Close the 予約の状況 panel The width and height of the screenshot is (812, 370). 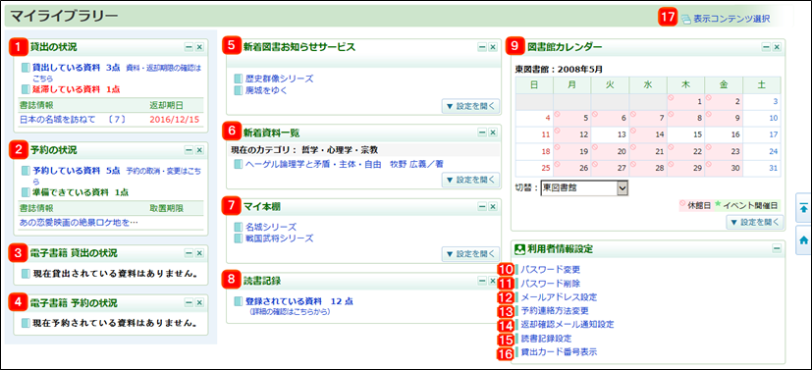tap(200, 150)
